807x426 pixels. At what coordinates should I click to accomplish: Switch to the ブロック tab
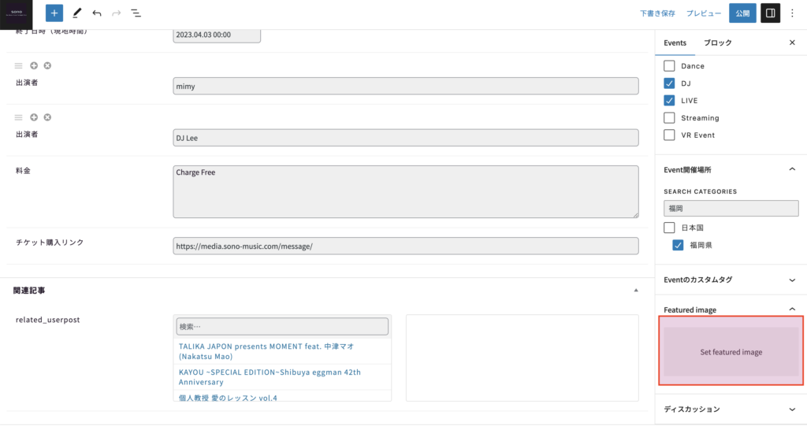click(x=717, y=43)
